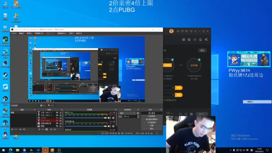This screenshot has width=272, height=153.
Task: Click 启动虚拟摄像机 in OBS controls
Action: (152, 119)
